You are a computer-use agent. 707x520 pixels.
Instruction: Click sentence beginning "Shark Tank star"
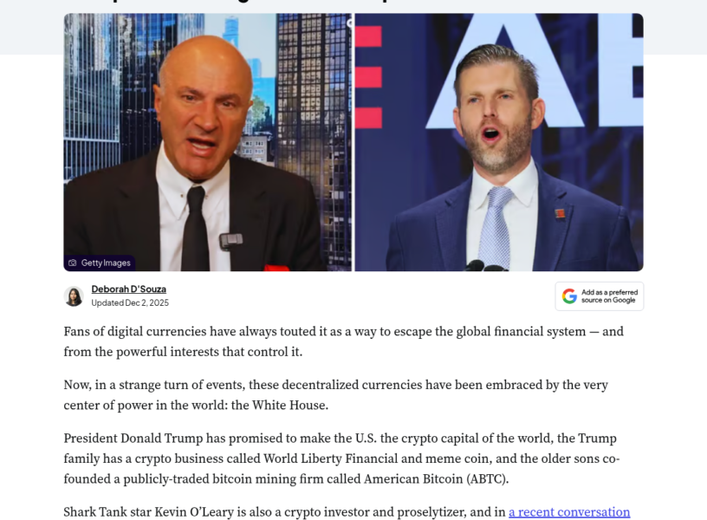coord(347,512)
